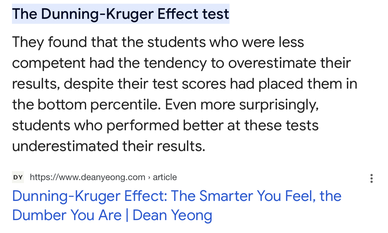
Task: Click the right arrow separator in the breadcrumb
Action: [x=149, y=177]
